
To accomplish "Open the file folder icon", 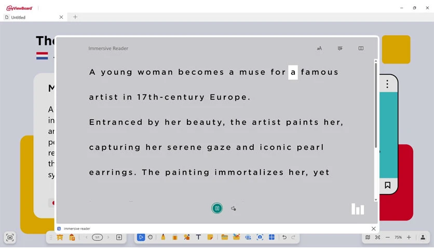I will pos(224,237).
